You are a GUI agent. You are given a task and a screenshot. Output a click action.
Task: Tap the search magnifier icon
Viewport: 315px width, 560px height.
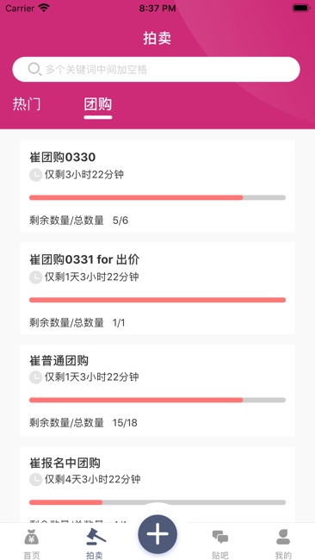pos(34,69)
